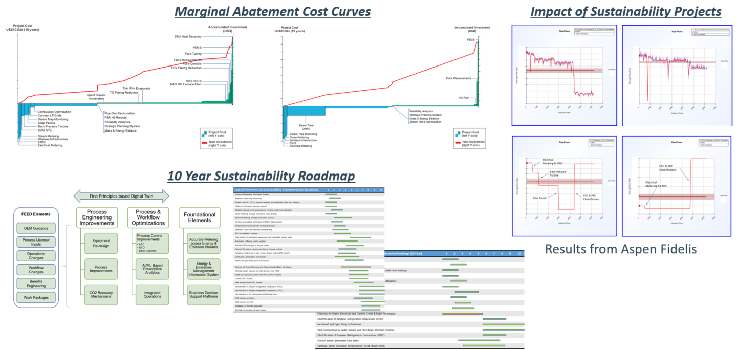Select the Process & Workflow Optimizations header box
737x350 pixels.
[148, 217]
